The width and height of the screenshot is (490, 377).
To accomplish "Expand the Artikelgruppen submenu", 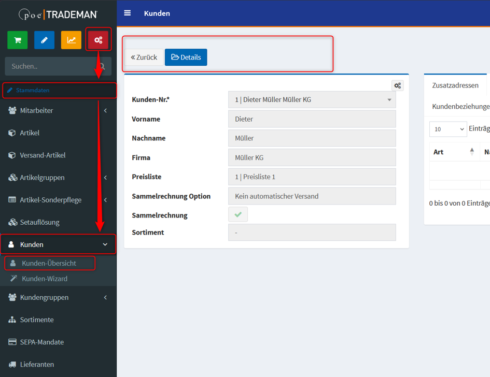I will [58, 178].
